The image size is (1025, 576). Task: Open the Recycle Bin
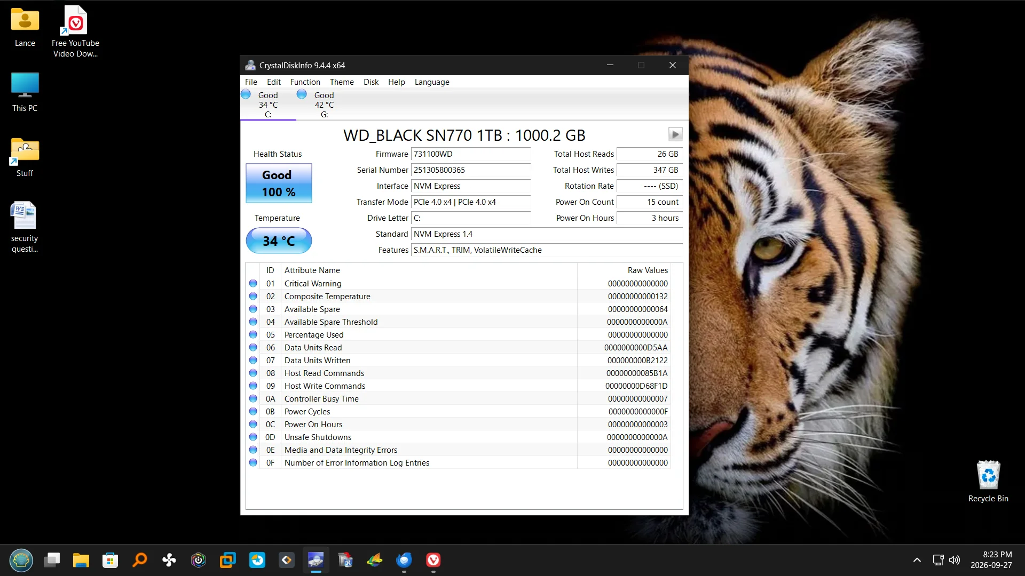pos(988,481)
